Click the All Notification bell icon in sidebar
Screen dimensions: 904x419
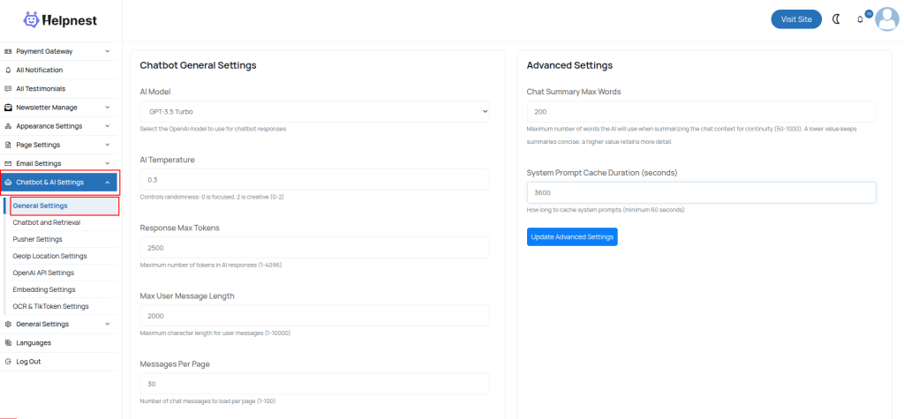coord(9,70)
